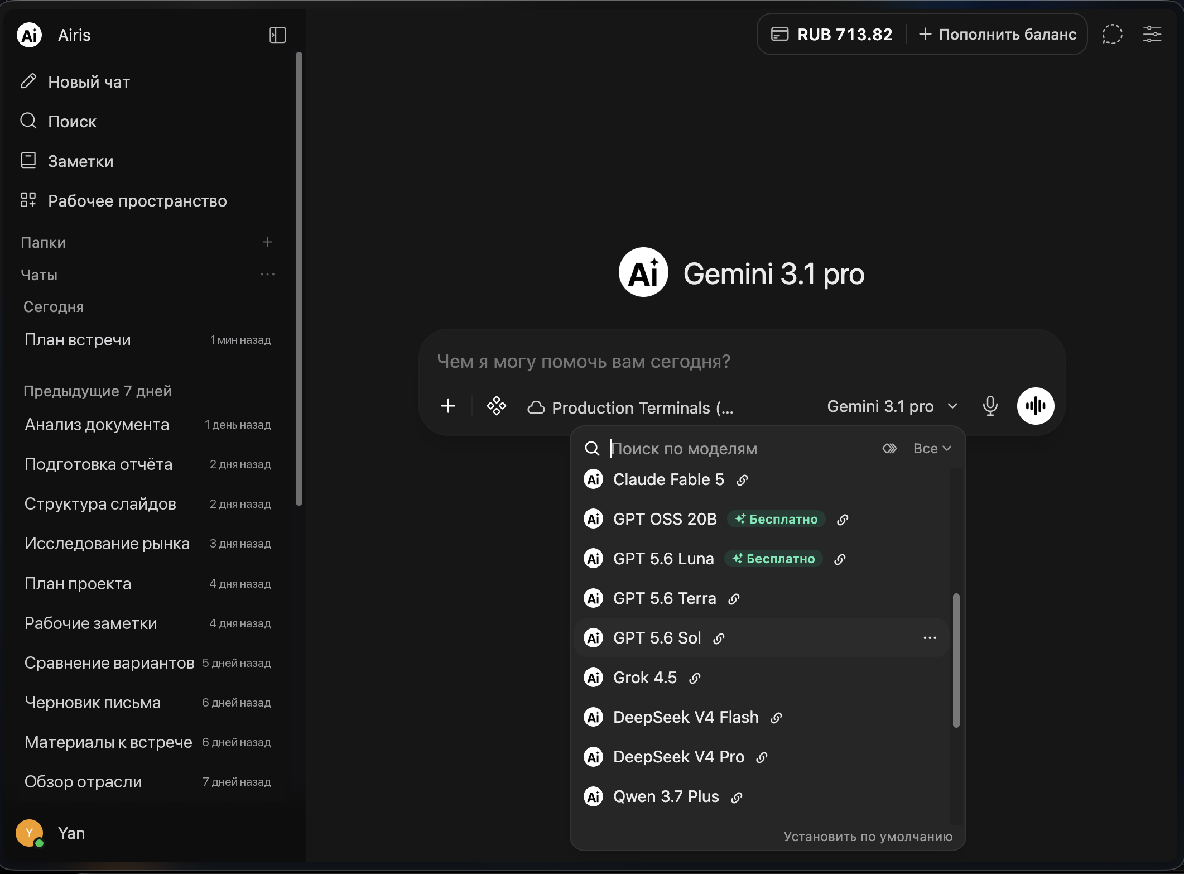
Task: Open the Материалы к встрече chat
Action: (148, 742)
